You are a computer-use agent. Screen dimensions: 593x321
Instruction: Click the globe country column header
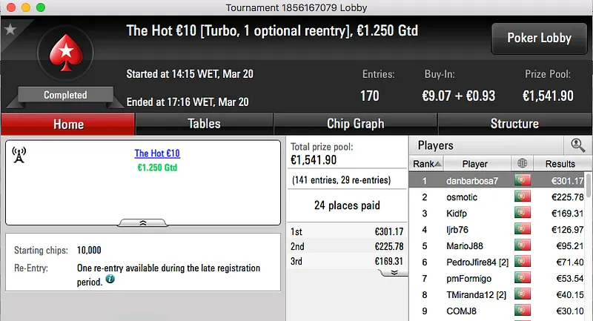point(523,164)
